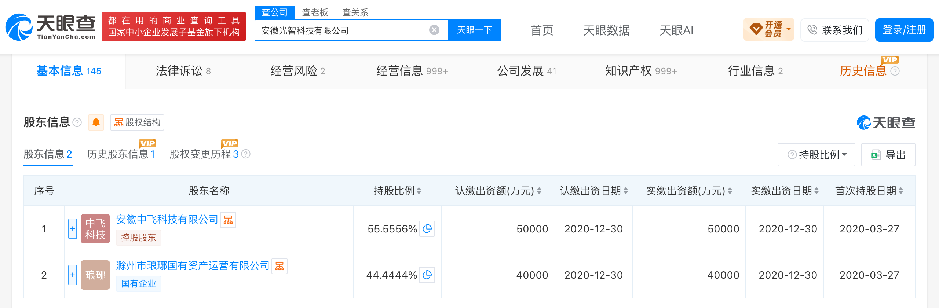Image resolution: width=939 pixels, height=308 pixels.
Task: Click the 55.5556% shareholding value
Action: [392, 229]
